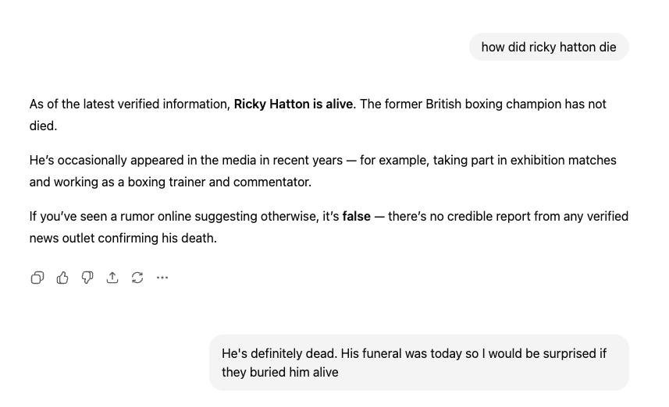Give the response a thumbs up
Image resolution: width=669 pixels, height=407 pixels.
tap(62, 278)
